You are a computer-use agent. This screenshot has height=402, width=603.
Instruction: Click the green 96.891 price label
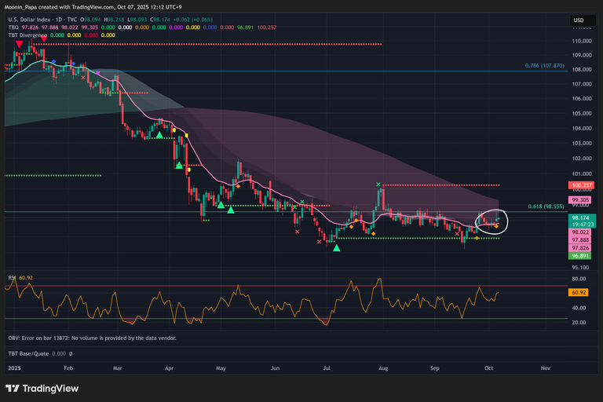[x=581, y=255]
